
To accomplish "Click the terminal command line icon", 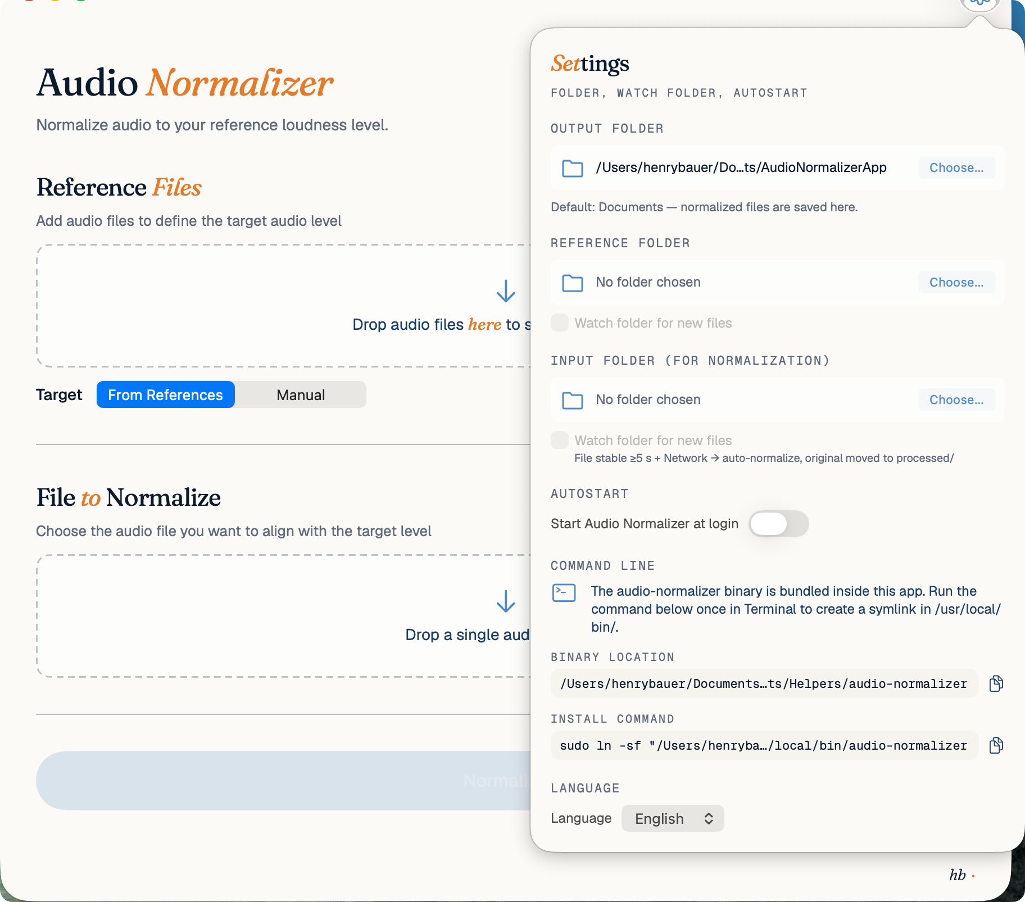I will [564, 592].
